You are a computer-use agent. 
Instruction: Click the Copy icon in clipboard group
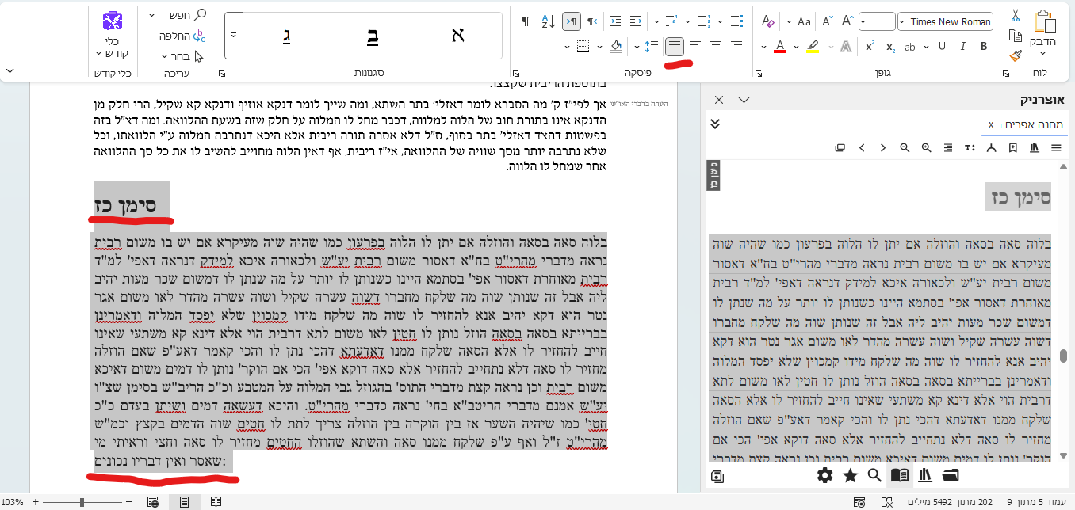click(1014, 36)
